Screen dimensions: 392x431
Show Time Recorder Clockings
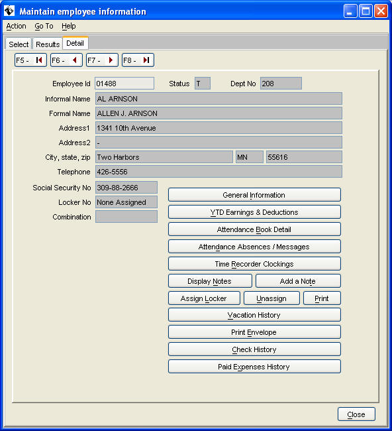point(254,264)
